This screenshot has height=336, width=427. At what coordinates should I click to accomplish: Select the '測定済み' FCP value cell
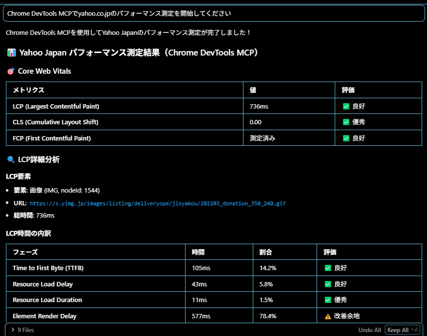pyautogui.click(x=289, y=138)
